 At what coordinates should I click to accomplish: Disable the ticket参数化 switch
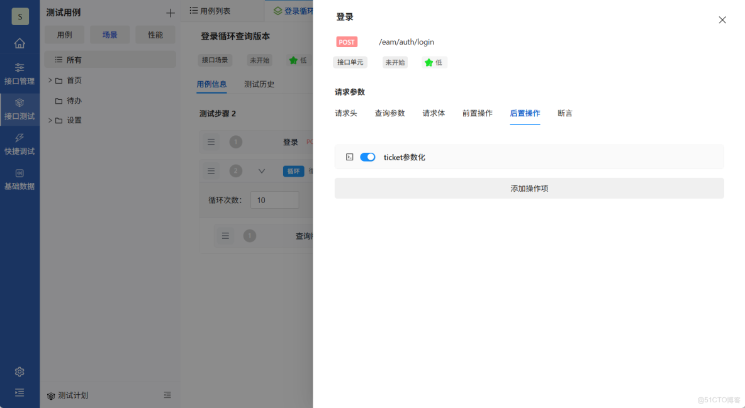click(x=367, y=157)
